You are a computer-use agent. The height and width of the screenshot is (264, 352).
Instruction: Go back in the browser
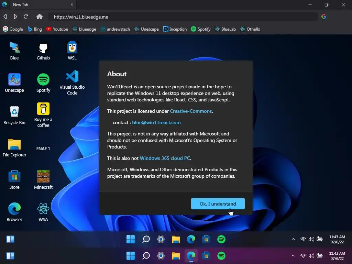[x=5, y=16]
